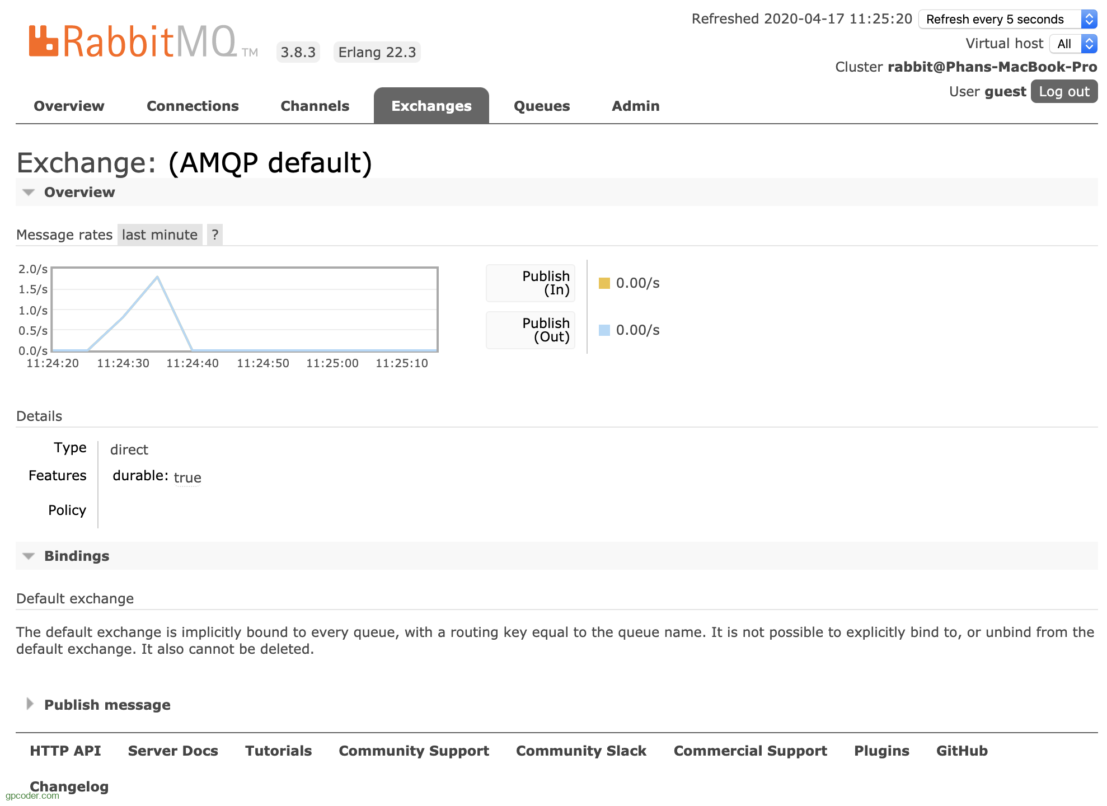Switch to the Channels tab
Screen dimensions: 1107x806
tap(315, 106)
